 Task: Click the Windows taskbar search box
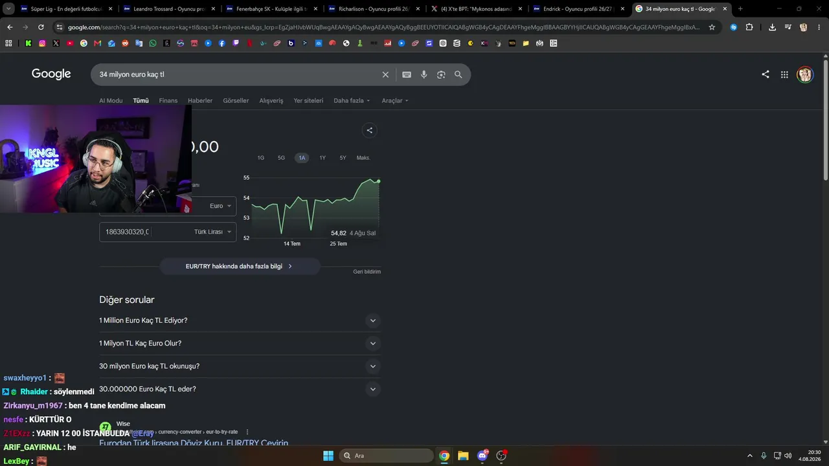(x=387, y=456)
